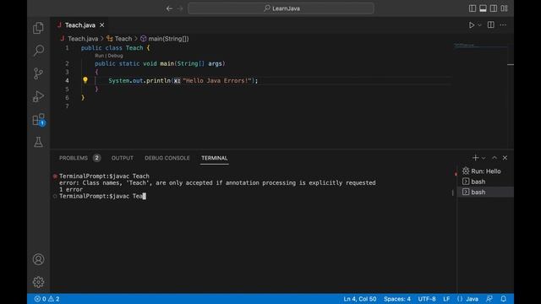Click LF end of line setting
The height and width of the screenshot is (304, 541).
(x=446, y=299)
